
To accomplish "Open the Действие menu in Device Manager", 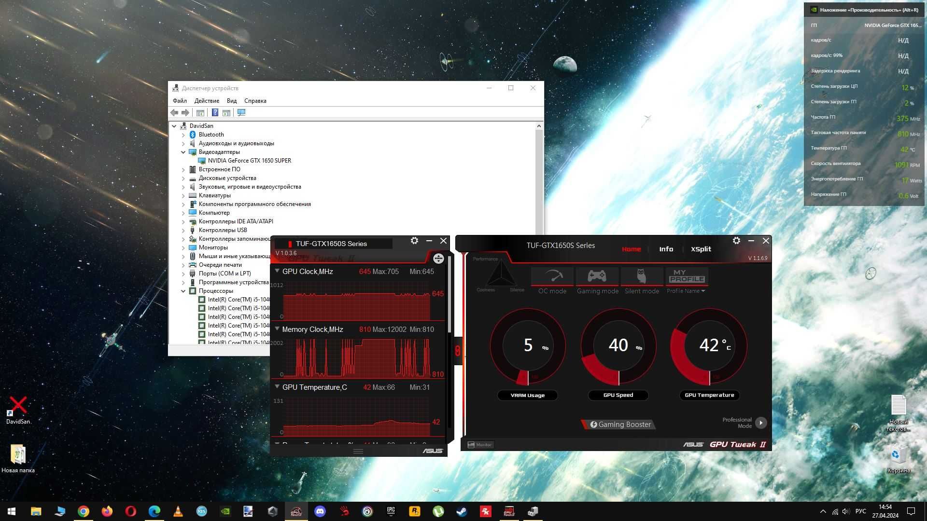I will (207, 101).
